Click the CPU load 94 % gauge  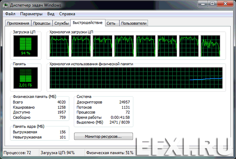[26, 46]
